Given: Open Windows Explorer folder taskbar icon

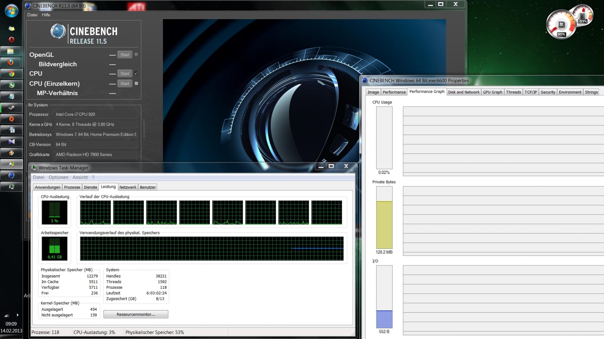Looking at the screenshot, I should pos(11,51).
